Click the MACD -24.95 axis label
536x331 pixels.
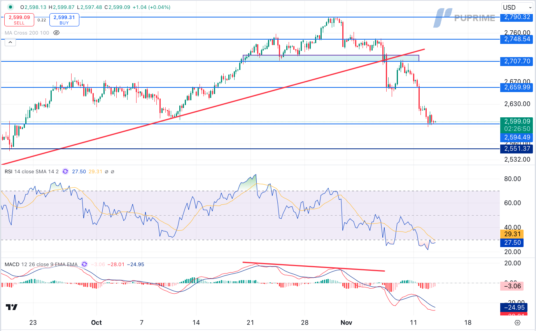pos(514,308)
